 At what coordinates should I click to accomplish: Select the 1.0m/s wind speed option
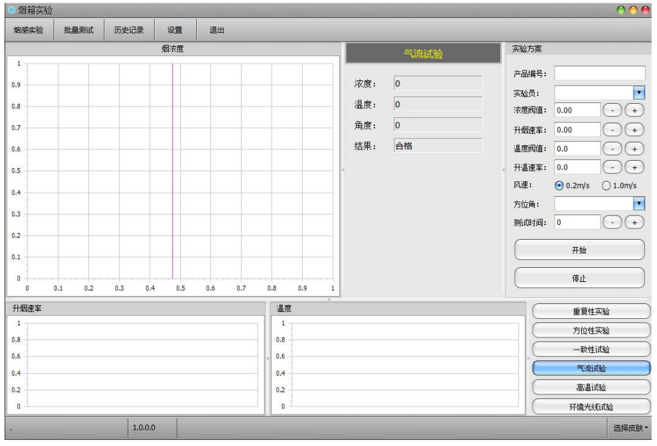point(607,185)
